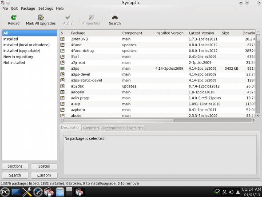Select the abcde package row
The height and width of the screenshot is (197, 262).
point(157,116)
